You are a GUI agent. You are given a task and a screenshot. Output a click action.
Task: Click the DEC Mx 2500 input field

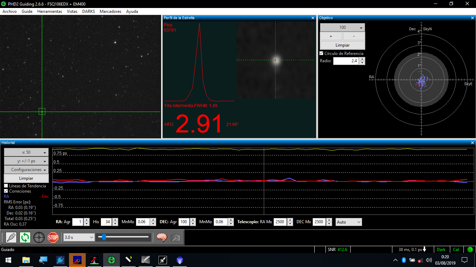(320, 222)
